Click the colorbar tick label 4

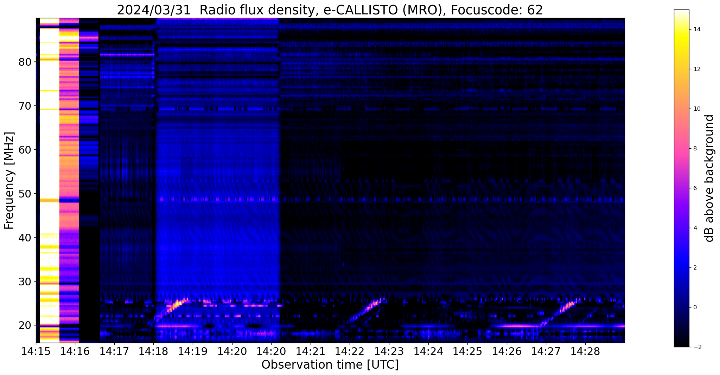(695, 228)
